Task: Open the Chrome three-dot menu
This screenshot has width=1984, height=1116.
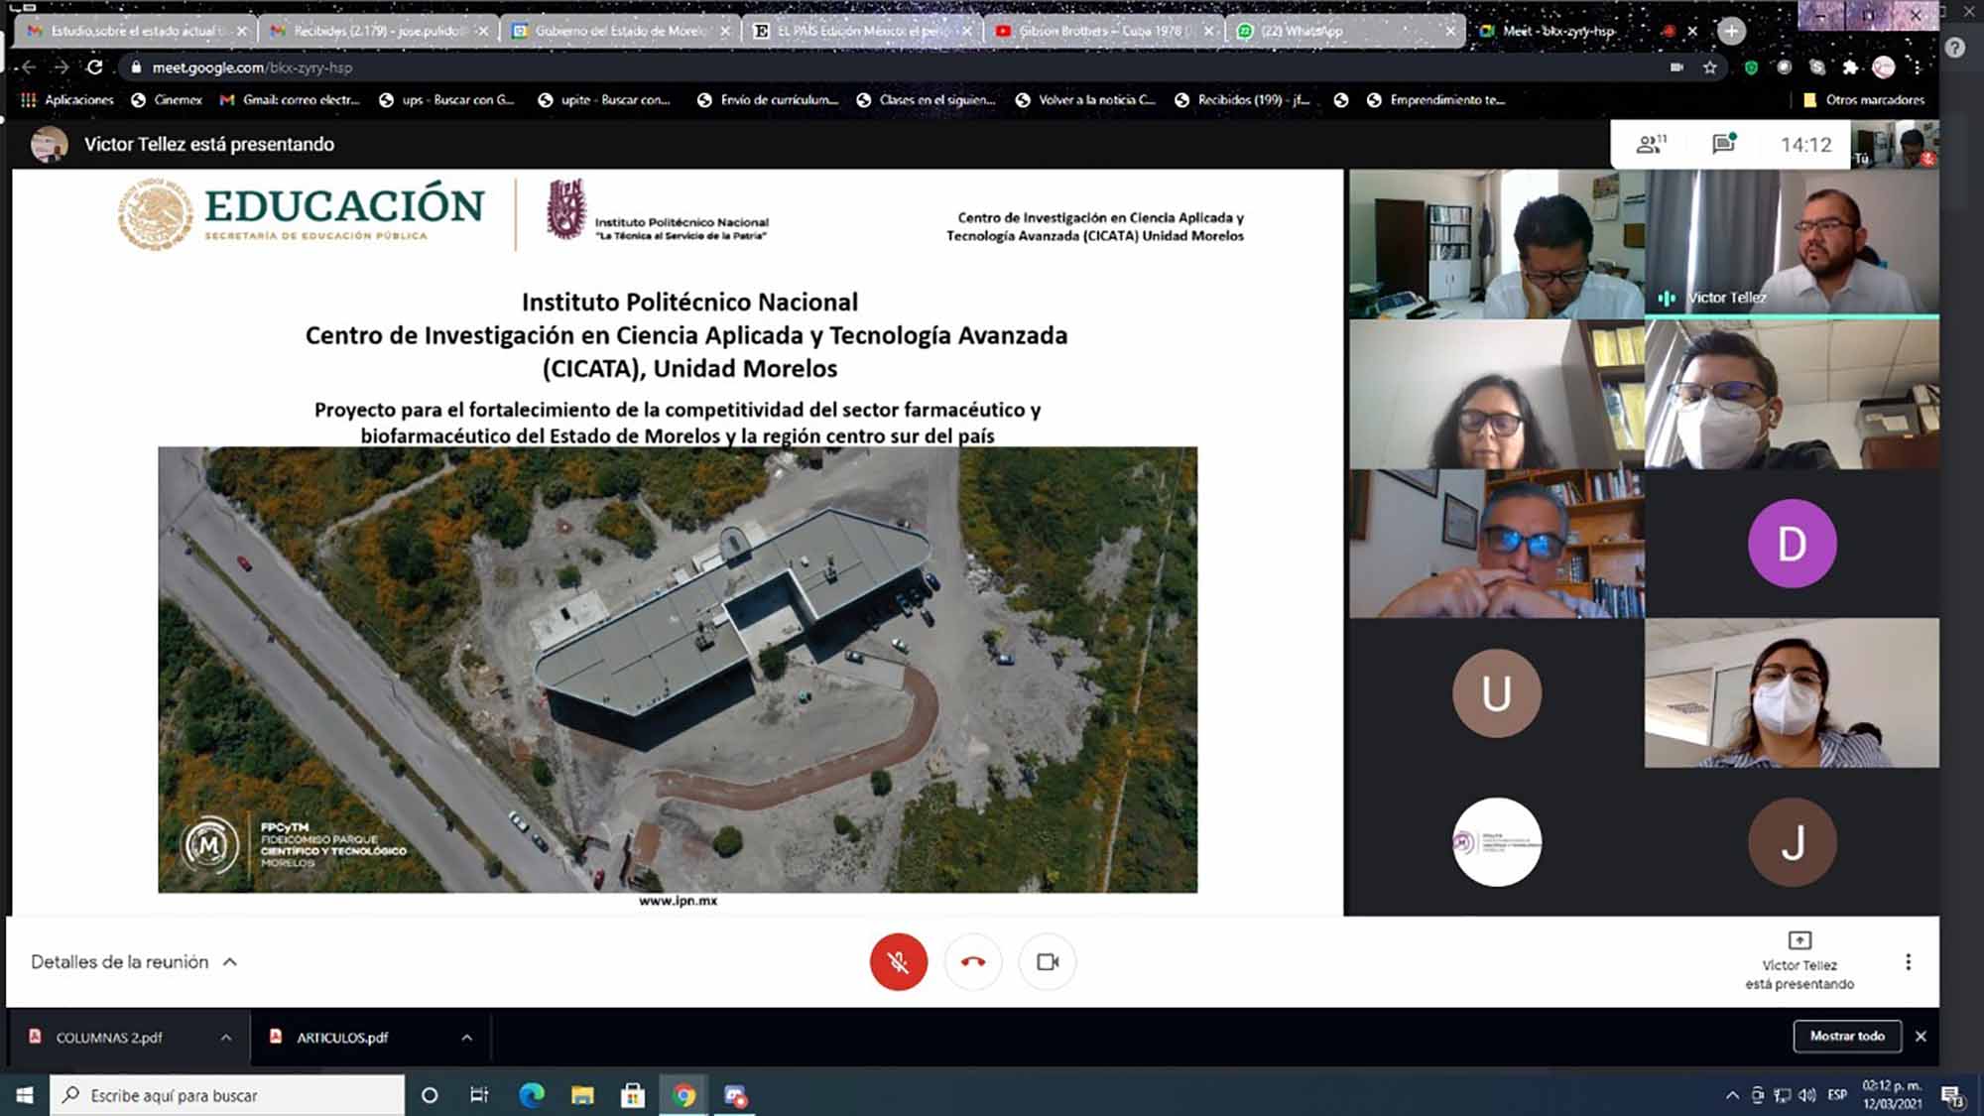Action: click(x=1918, y=67)
